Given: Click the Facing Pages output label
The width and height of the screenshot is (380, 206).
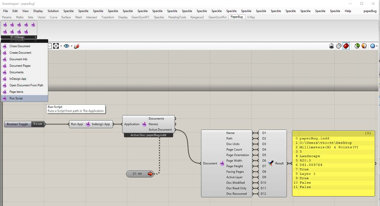Looking at the screenshot, I should point(235,172).
